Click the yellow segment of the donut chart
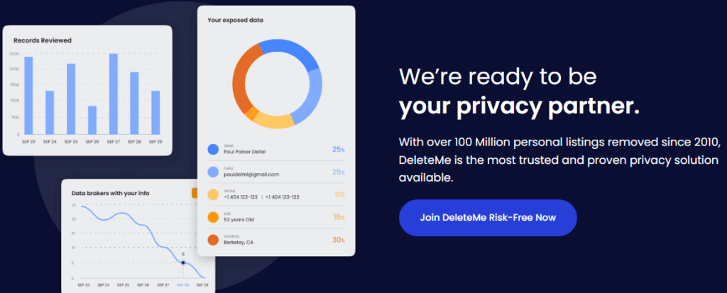The height and width of the screenshot is (293, 727). (273, 120)
